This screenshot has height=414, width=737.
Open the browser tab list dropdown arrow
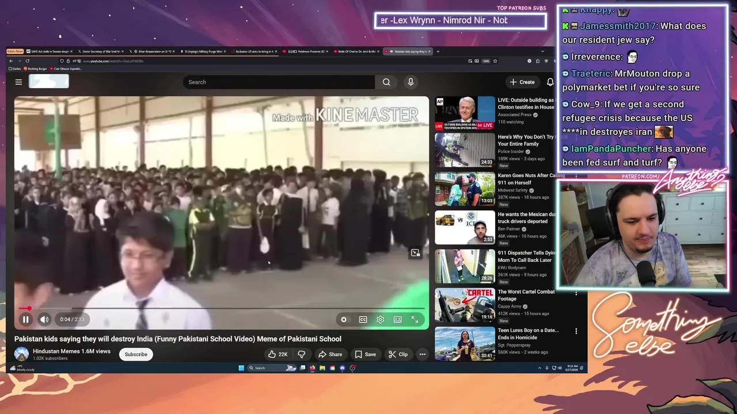tap(542, 51)
